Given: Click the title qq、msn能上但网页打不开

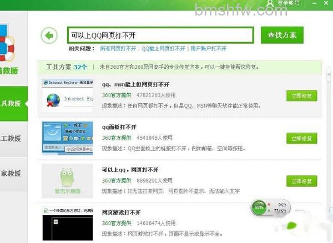Looking at the screenshot, I should pyautogui.click(x=135, y=84).
